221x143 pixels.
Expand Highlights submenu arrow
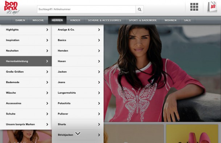click(x=47, y=30)
